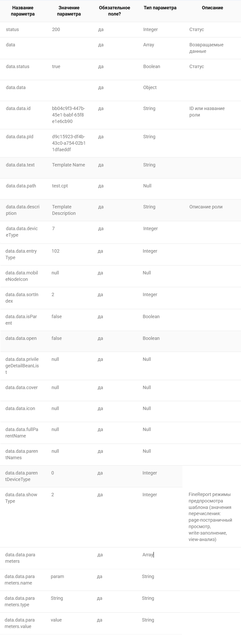Click the data.data.mobileNodeIcon parameter name
Image resolution: width=241 pixels, height=635 pixels.
(22, 276)
